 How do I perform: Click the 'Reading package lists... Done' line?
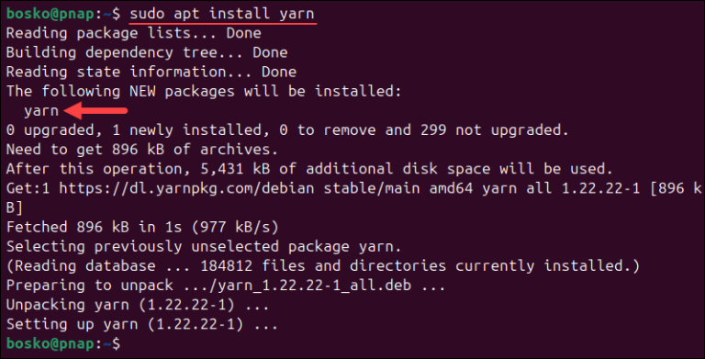pyautogui.click(x=133, y=33)
